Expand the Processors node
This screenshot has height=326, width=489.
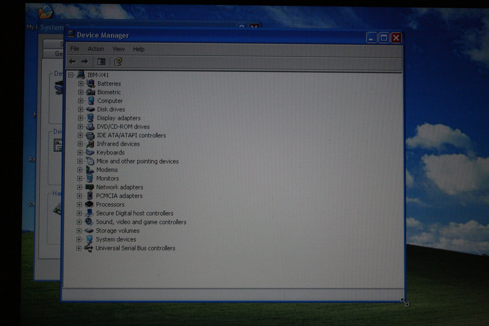point(79,204)
